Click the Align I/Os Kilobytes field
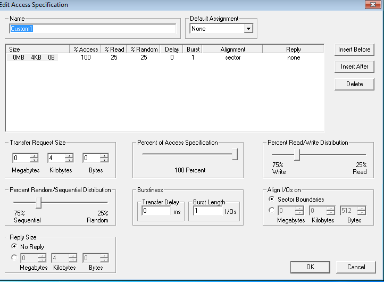This screenshot has height=282, width=384. pyautogui.click(x=318, y=211)
